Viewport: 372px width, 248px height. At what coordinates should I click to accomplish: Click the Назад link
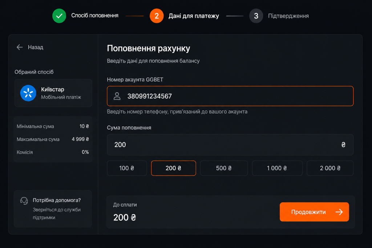click(x=36, y=47)
